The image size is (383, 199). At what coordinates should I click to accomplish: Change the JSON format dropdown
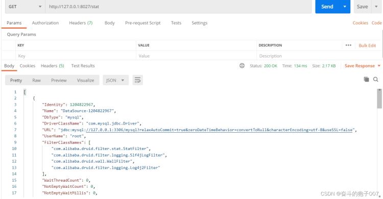(115, 80)
